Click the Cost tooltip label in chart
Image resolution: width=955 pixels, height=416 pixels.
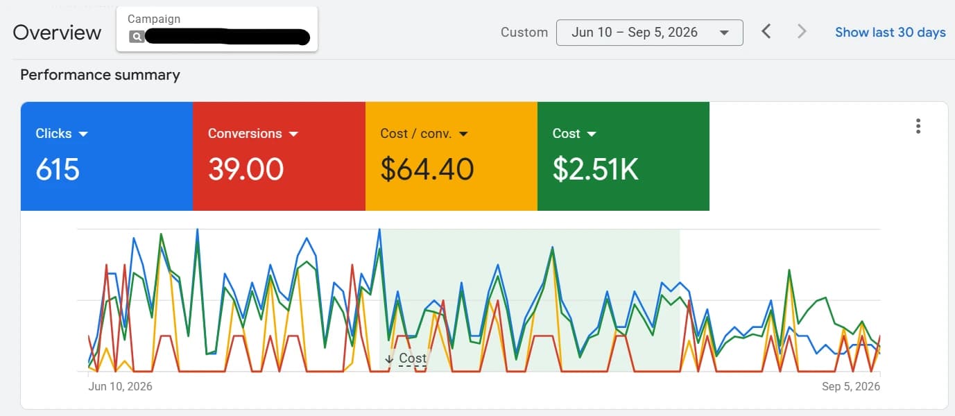(x=413, y=358)
